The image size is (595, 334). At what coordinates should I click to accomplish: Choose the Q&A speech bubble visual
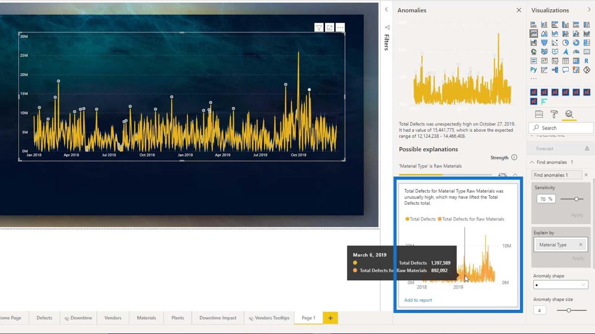tap(565, 70)
